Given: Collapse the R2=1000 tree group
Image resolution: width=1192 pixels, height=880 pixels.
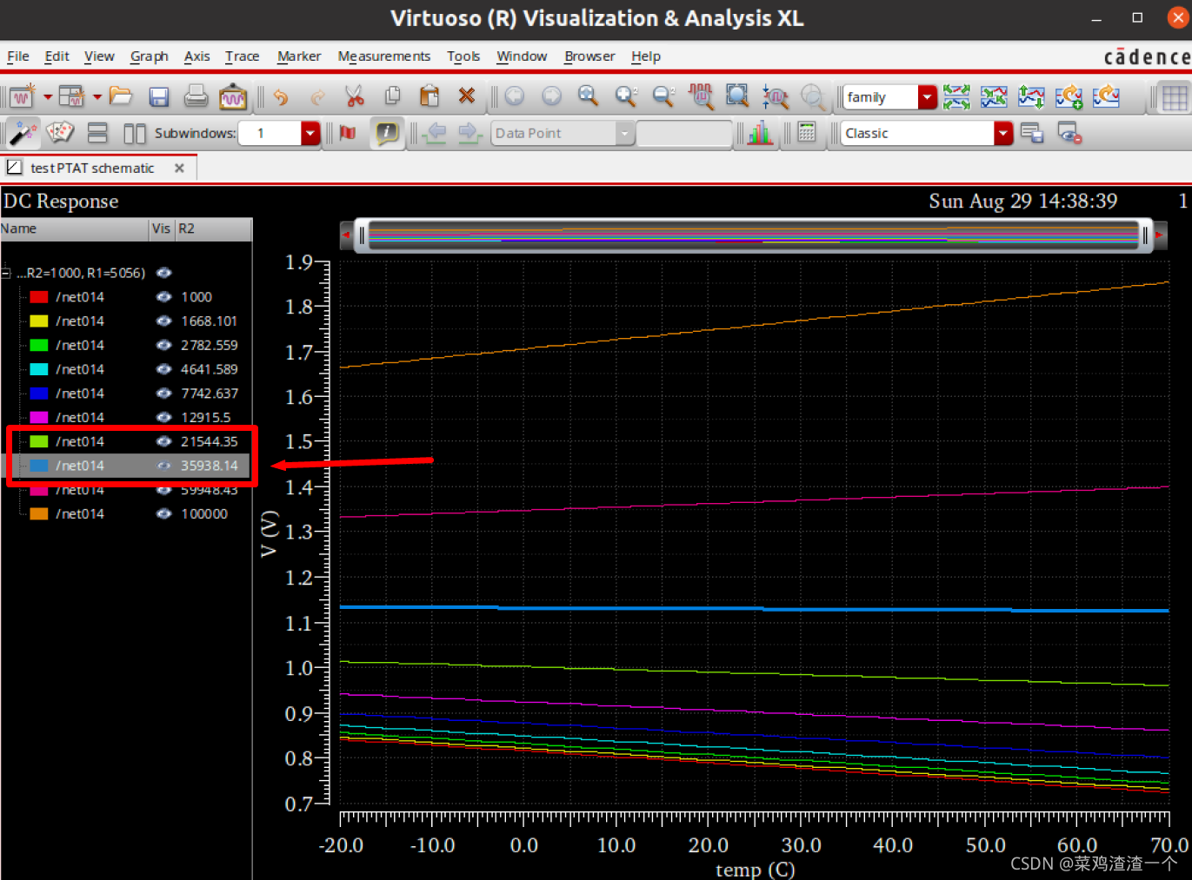Looking at the screenshot, I should coord(6,273).
